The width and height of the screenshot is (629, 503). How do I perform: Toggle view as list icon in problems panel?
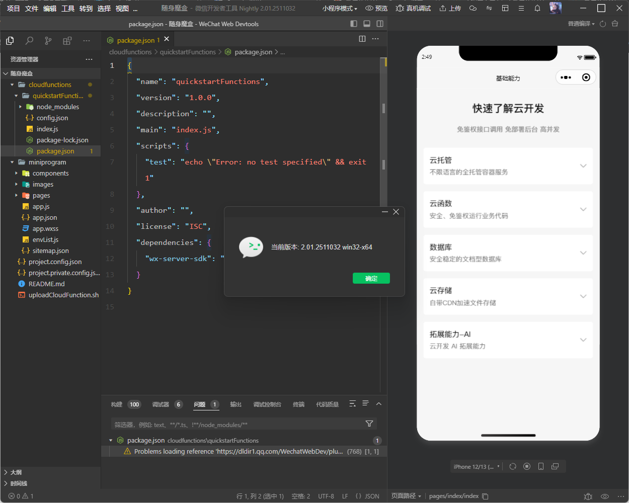pos(365,403)
